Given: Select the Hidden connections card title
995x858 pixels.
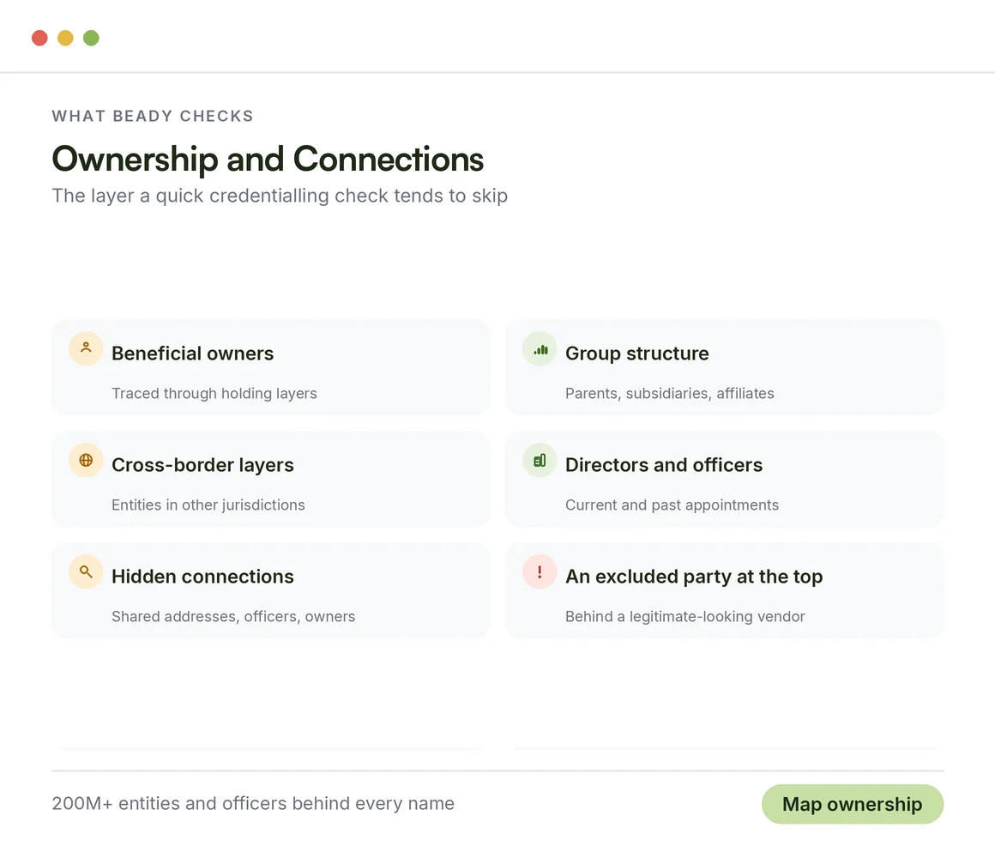Looking at the screenshot, I should 202,577.
